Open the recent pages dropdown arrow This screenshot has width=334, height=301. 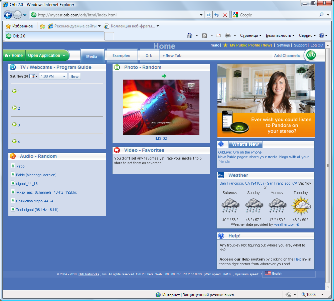click(x=25, y=15)
